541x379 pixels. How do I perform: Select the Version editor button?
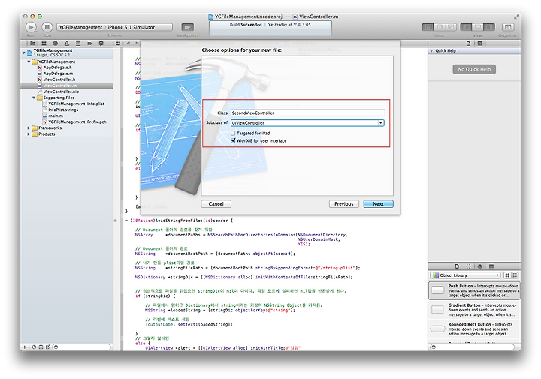point(451,27)
